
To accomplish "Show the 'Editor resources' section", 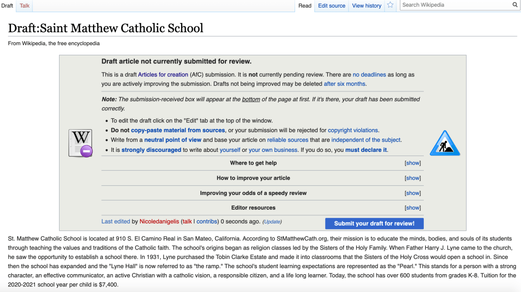I will [x=413, y=208].
